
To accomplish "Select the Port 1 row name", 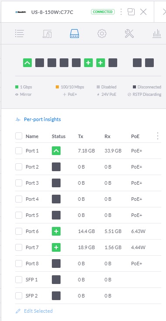I will [x=32, y=151].
